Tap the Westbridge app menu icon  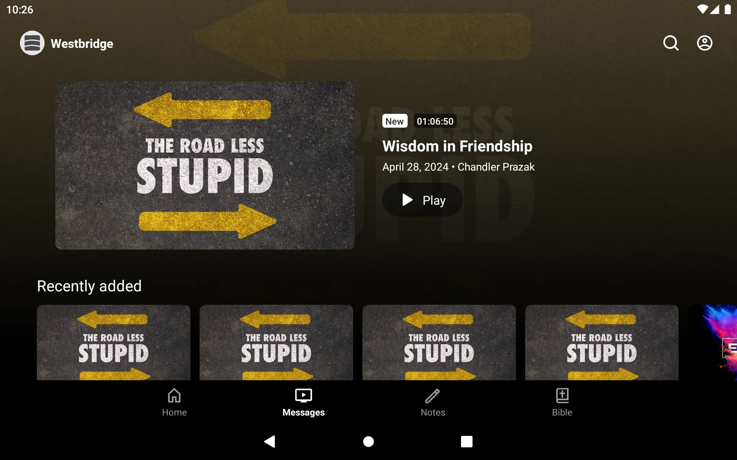[32, 43]
